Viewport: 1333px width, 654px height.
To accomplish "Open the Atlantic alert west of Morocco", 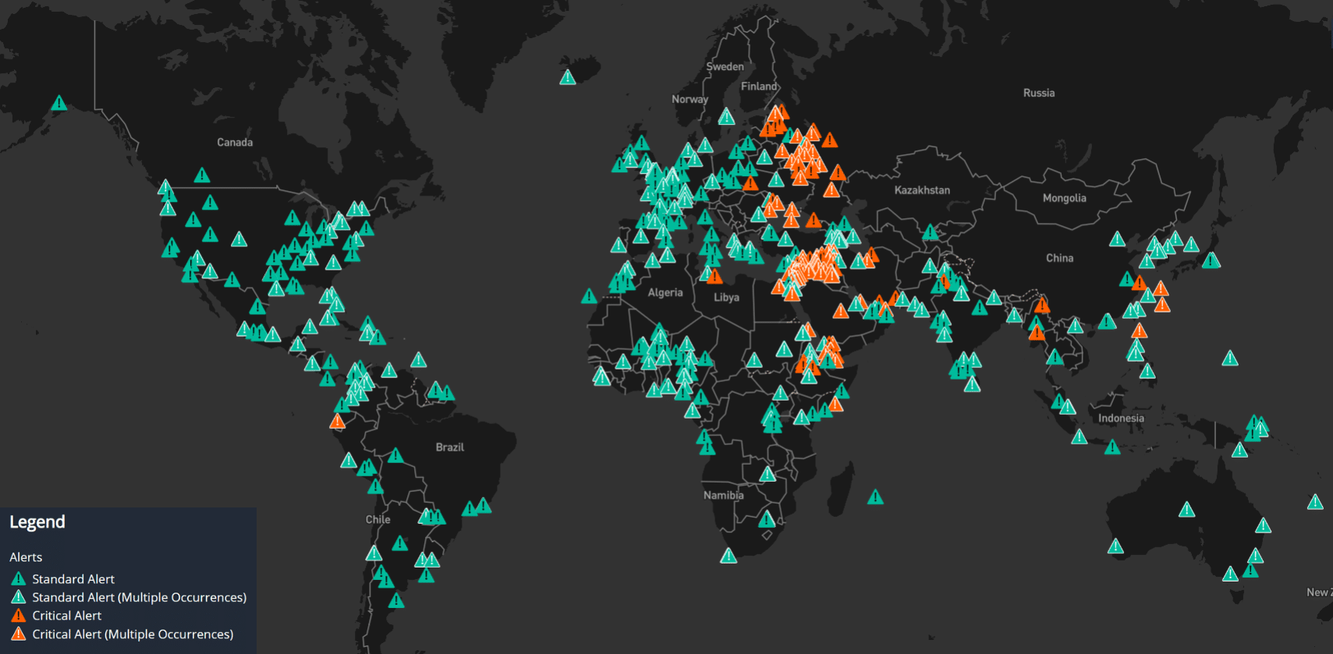I will click(x=589, y=296).
